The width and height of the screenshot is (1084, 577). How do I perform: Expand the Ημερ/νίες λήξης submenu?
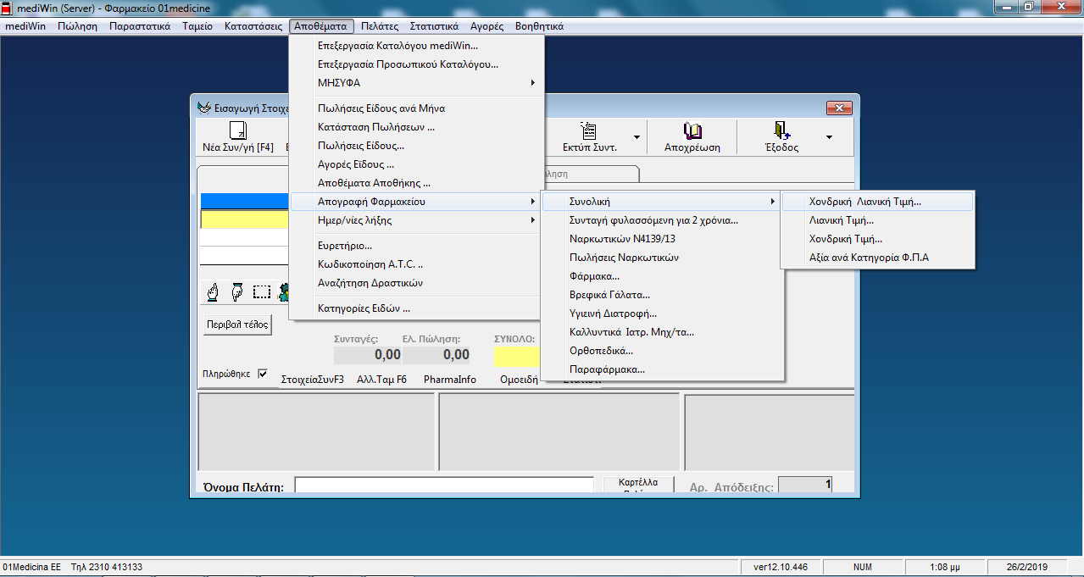[416, 220]
